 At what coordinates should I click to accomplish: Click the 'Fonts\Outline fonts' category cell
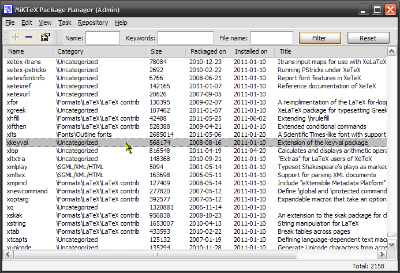84,134
